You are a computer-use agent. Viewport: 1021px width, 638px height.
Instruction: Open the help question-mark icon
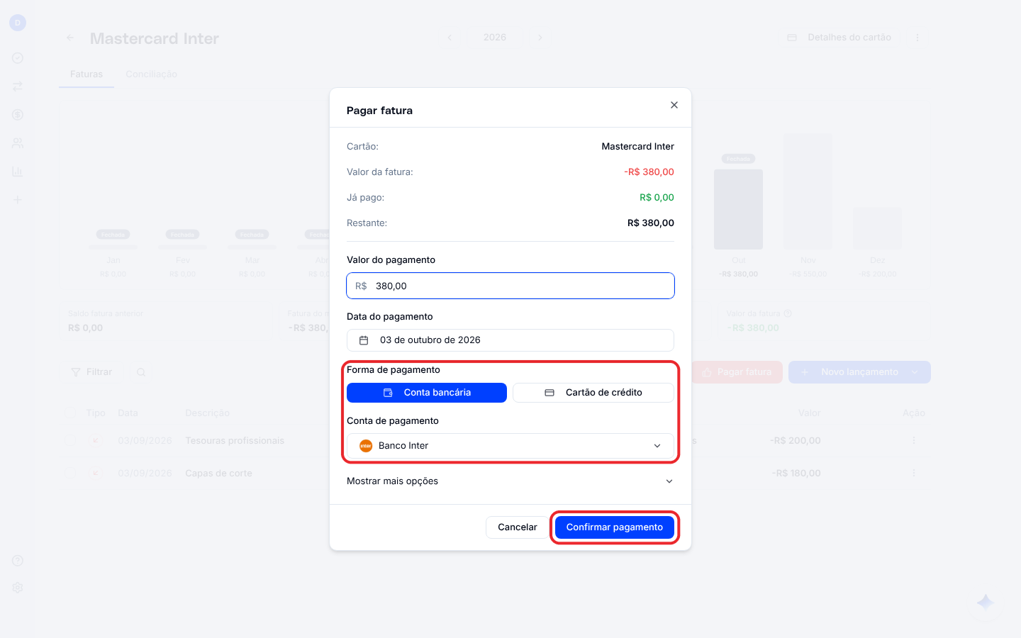coord(18,561)
